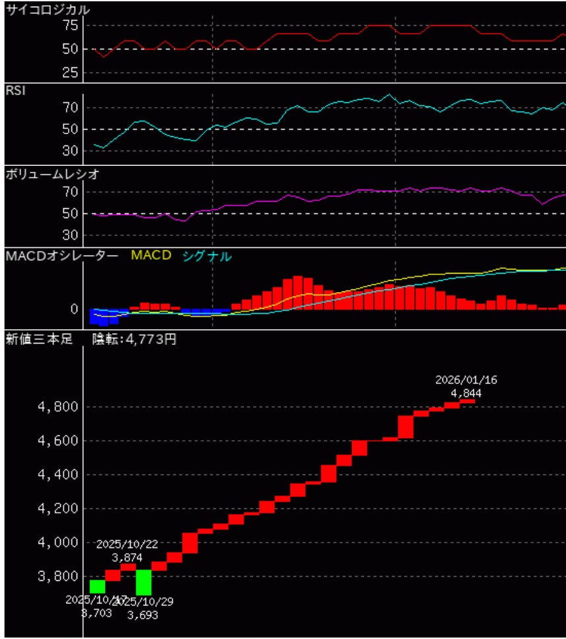
Task: Click the 4,000 price axis label
Action: coord(60,543)
